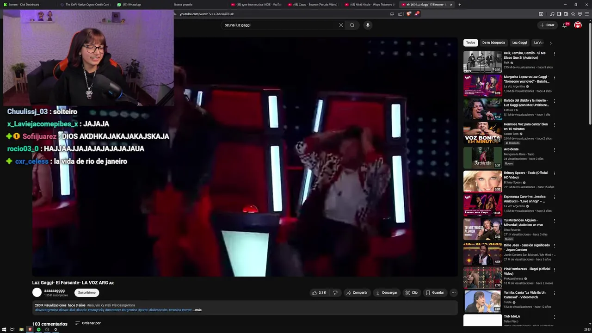The width and height of the screenshot is (592, 333).
Task: Open the aaaaaagggg channel avatar
Action: [x=37, y=292]
